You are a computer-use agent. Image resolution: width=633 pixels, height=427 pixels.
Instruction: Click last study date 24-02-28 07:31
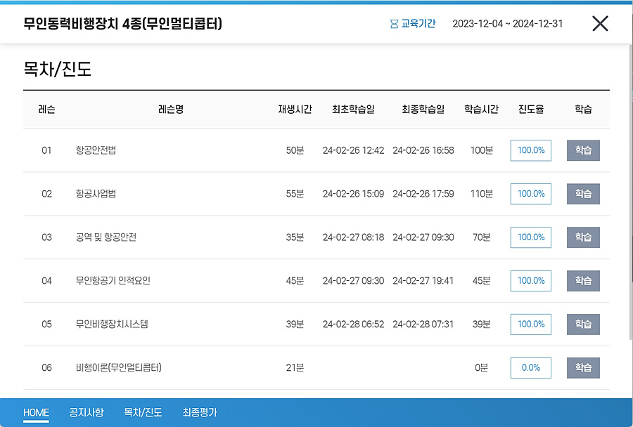click(423, 324)
